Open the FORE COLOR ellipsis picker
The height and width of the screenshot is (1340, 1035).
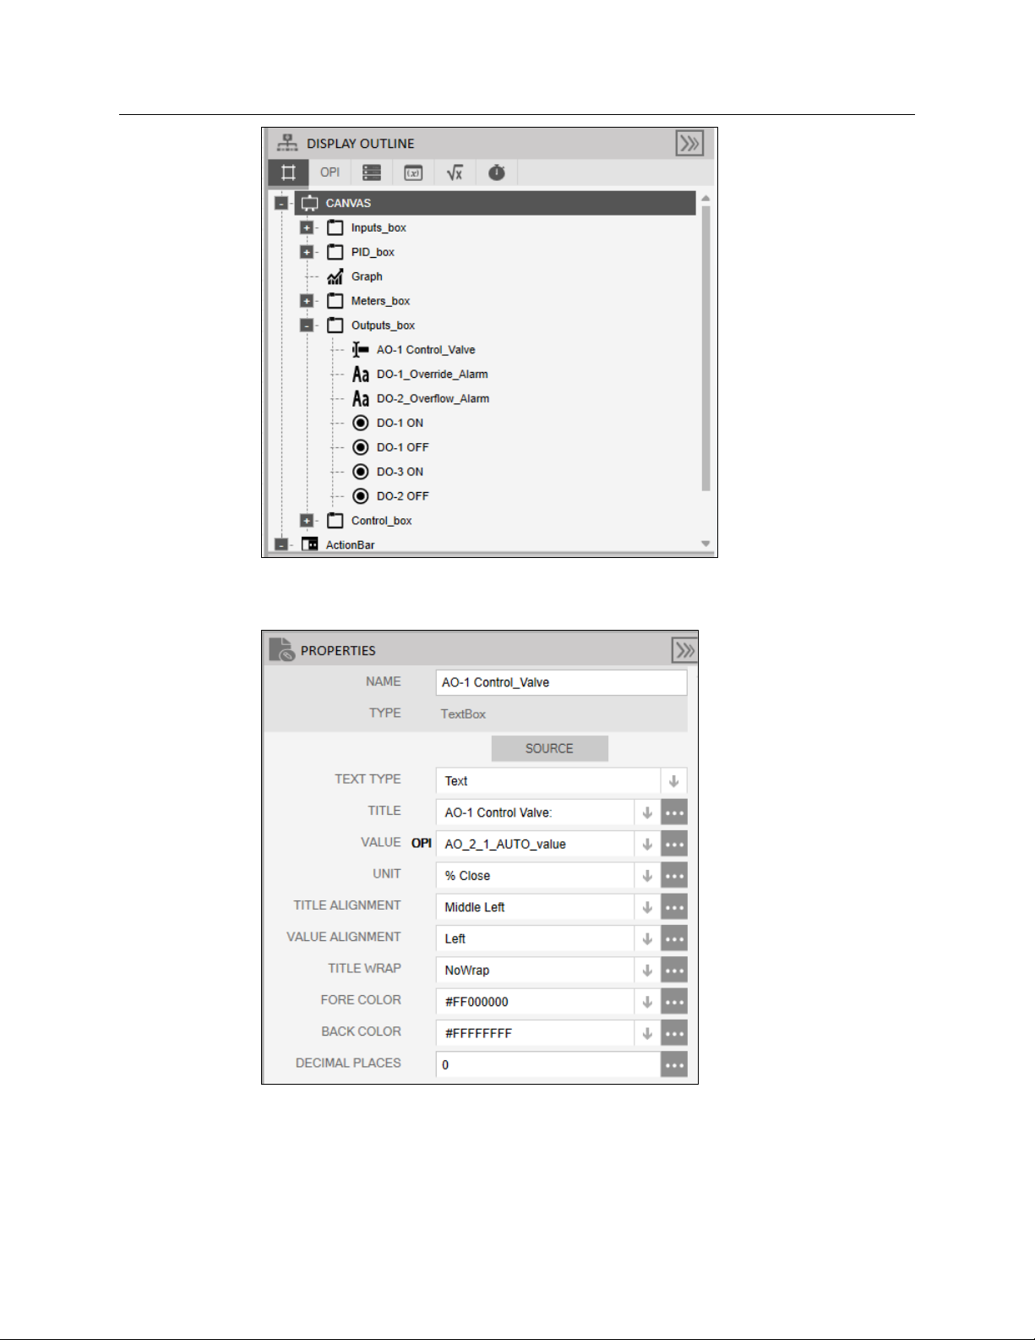point(674,1002)
